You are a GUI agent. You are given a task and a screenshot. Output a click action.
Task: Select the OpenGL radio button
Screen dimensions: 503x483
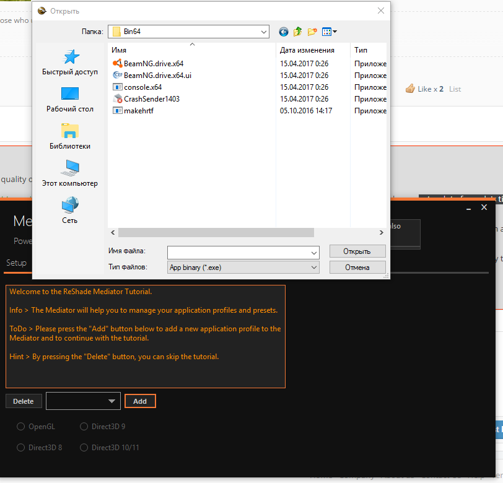click(21, 427)
